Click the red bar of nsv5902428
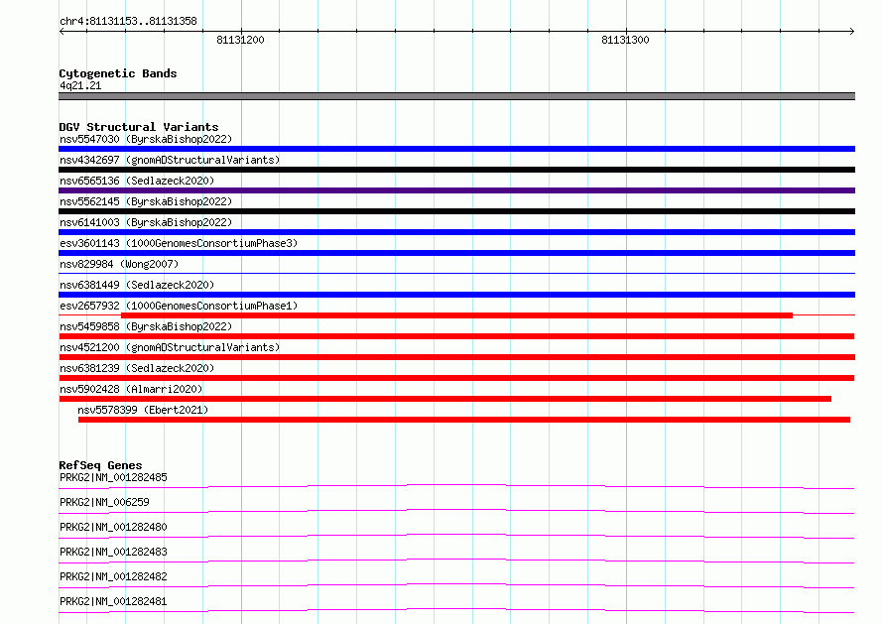This screenshot has height=624, width=883. pos(444,399)
